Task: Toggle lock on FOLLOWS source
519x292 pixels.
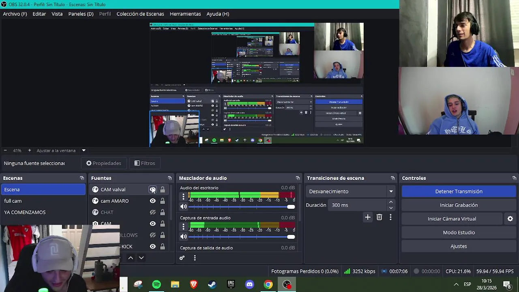Action: click(162, 235)
